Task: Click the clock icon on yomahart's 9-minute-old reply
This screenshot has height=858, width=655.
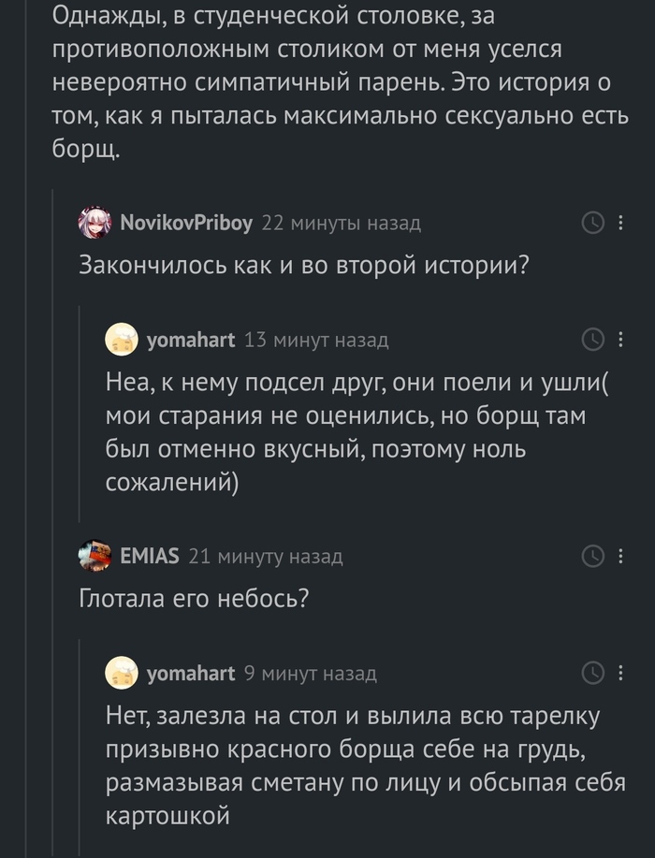Action: coord(593,673)
